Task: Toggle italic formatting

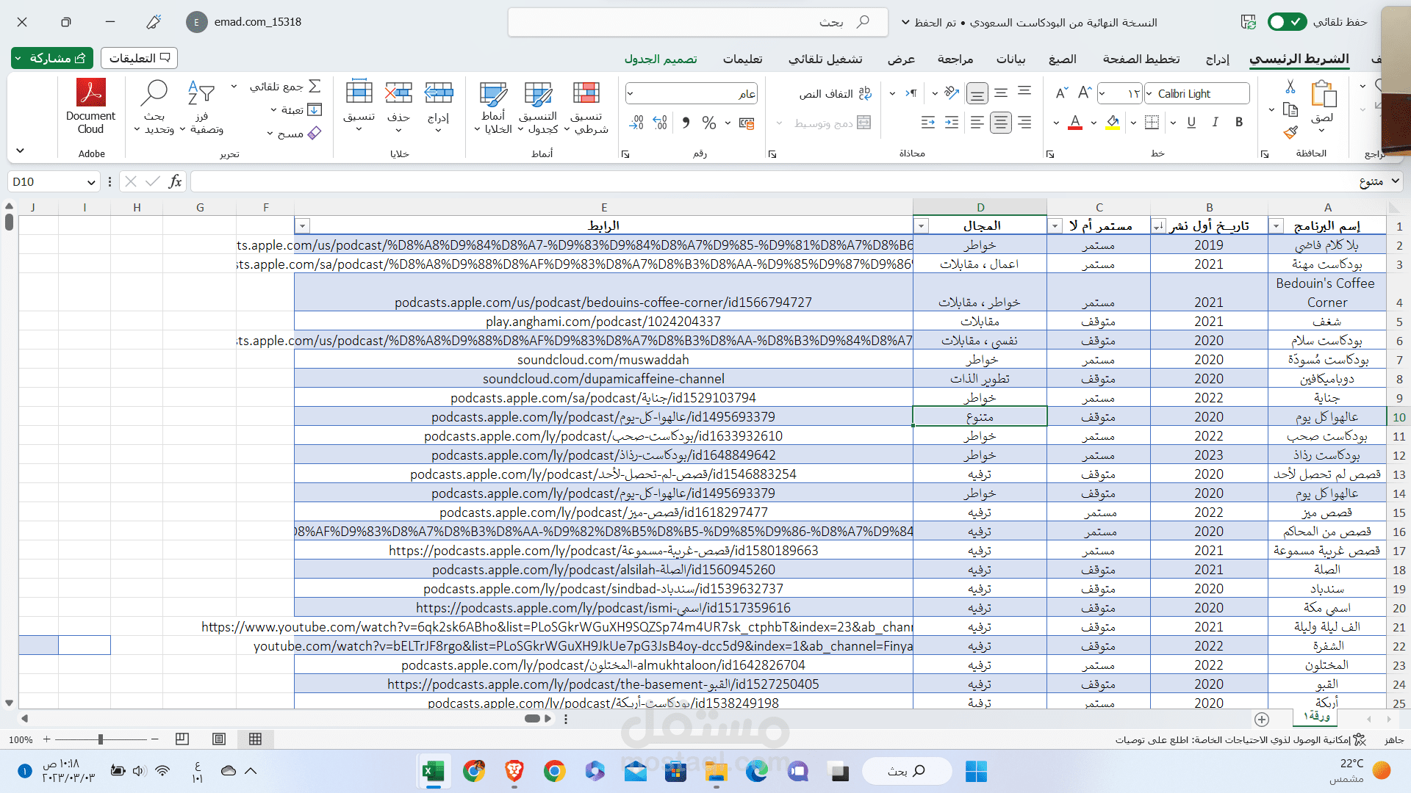Action: click(1215, 123)
